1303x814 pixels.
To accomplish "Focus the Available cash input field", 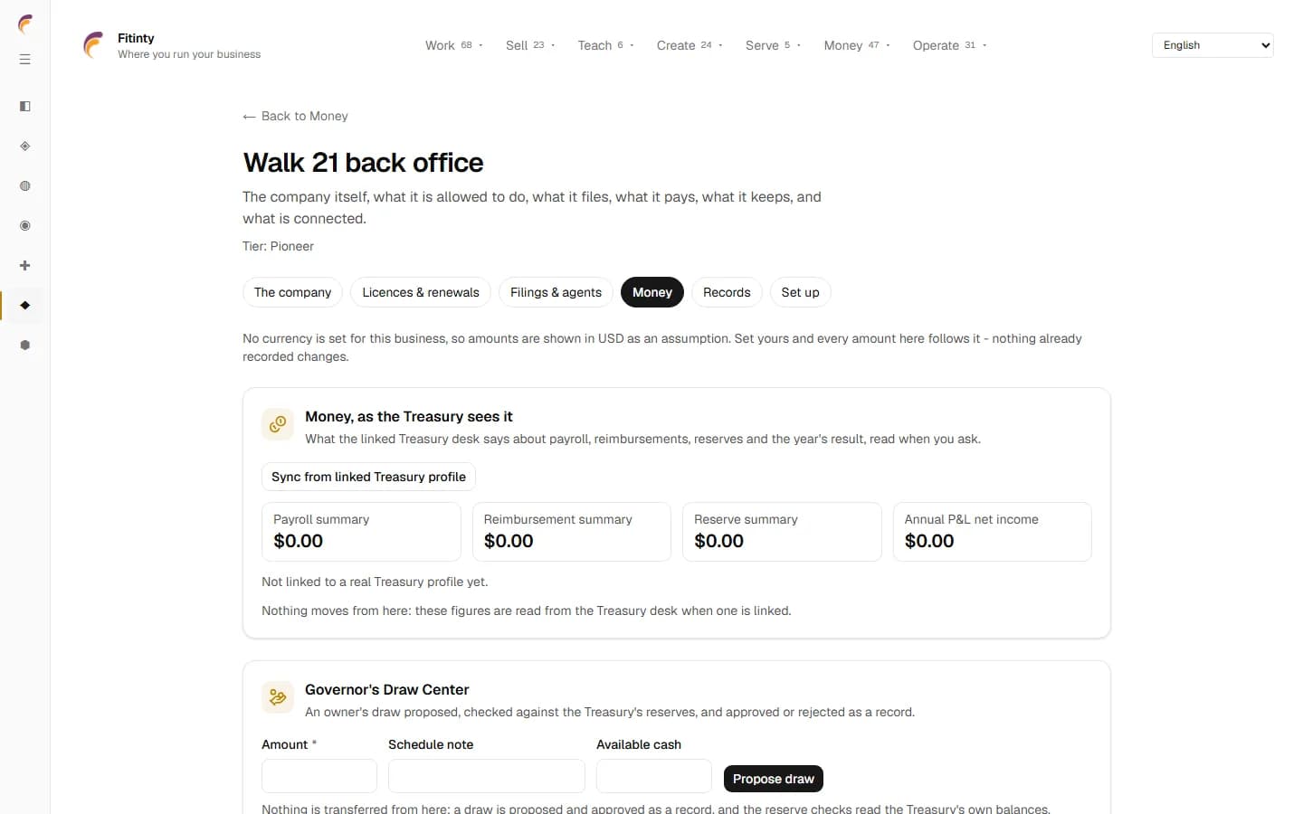I will click(654, 776).
